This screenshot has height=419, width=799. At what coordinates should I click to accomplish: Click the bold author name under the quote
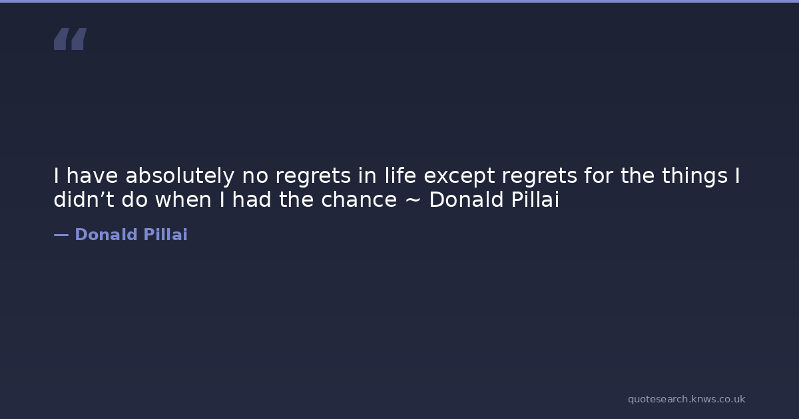coord(131,235)
